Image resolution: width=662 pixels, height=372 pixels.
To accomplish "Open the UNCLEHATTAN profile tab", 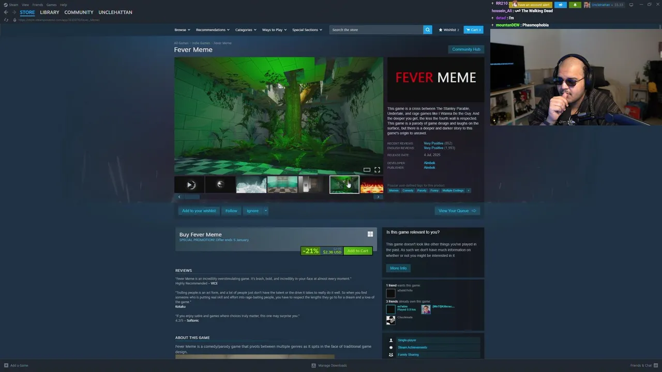I will pos(115,12).
